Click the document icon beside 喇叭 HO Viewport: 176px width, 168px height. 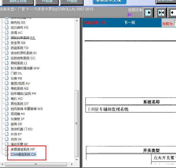click(7, 98)
